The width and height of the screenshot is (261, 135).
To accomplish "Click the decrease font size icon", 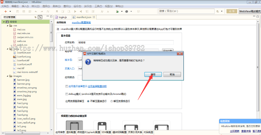I will (x=108, y=12).
